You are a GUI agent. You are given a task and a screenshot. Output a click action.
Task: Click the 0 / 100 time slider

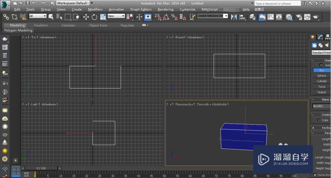[x=41, y=168]
